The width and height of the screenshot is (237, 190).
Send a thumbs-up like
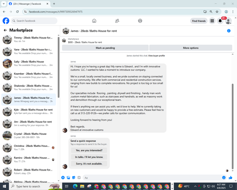(x=230, y=178)
